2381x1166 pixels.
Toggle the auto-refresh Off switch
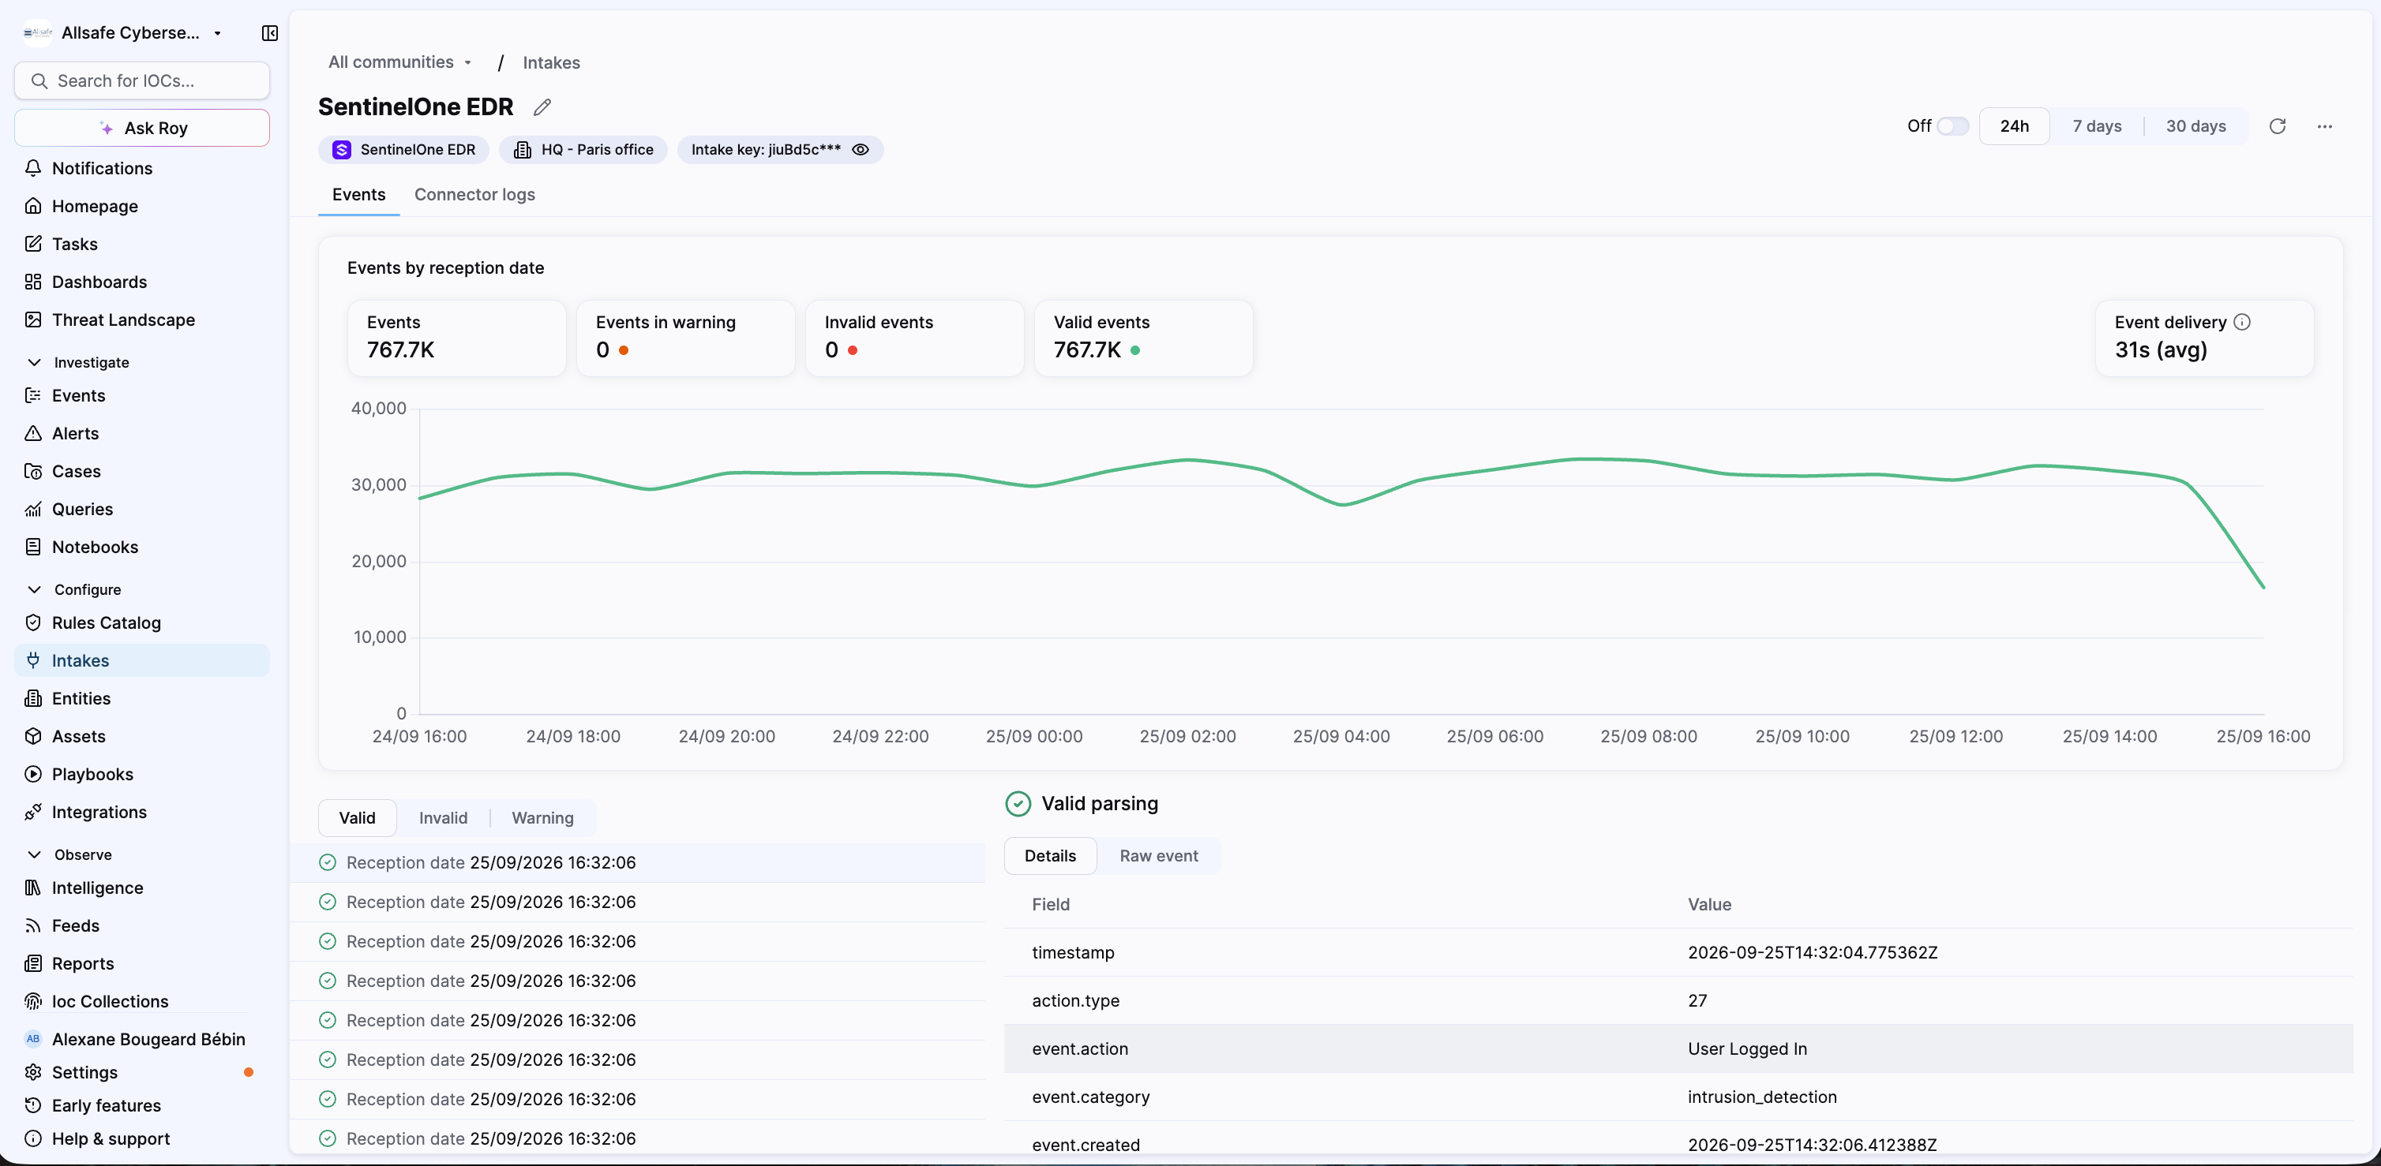[x=1953, y=126]
